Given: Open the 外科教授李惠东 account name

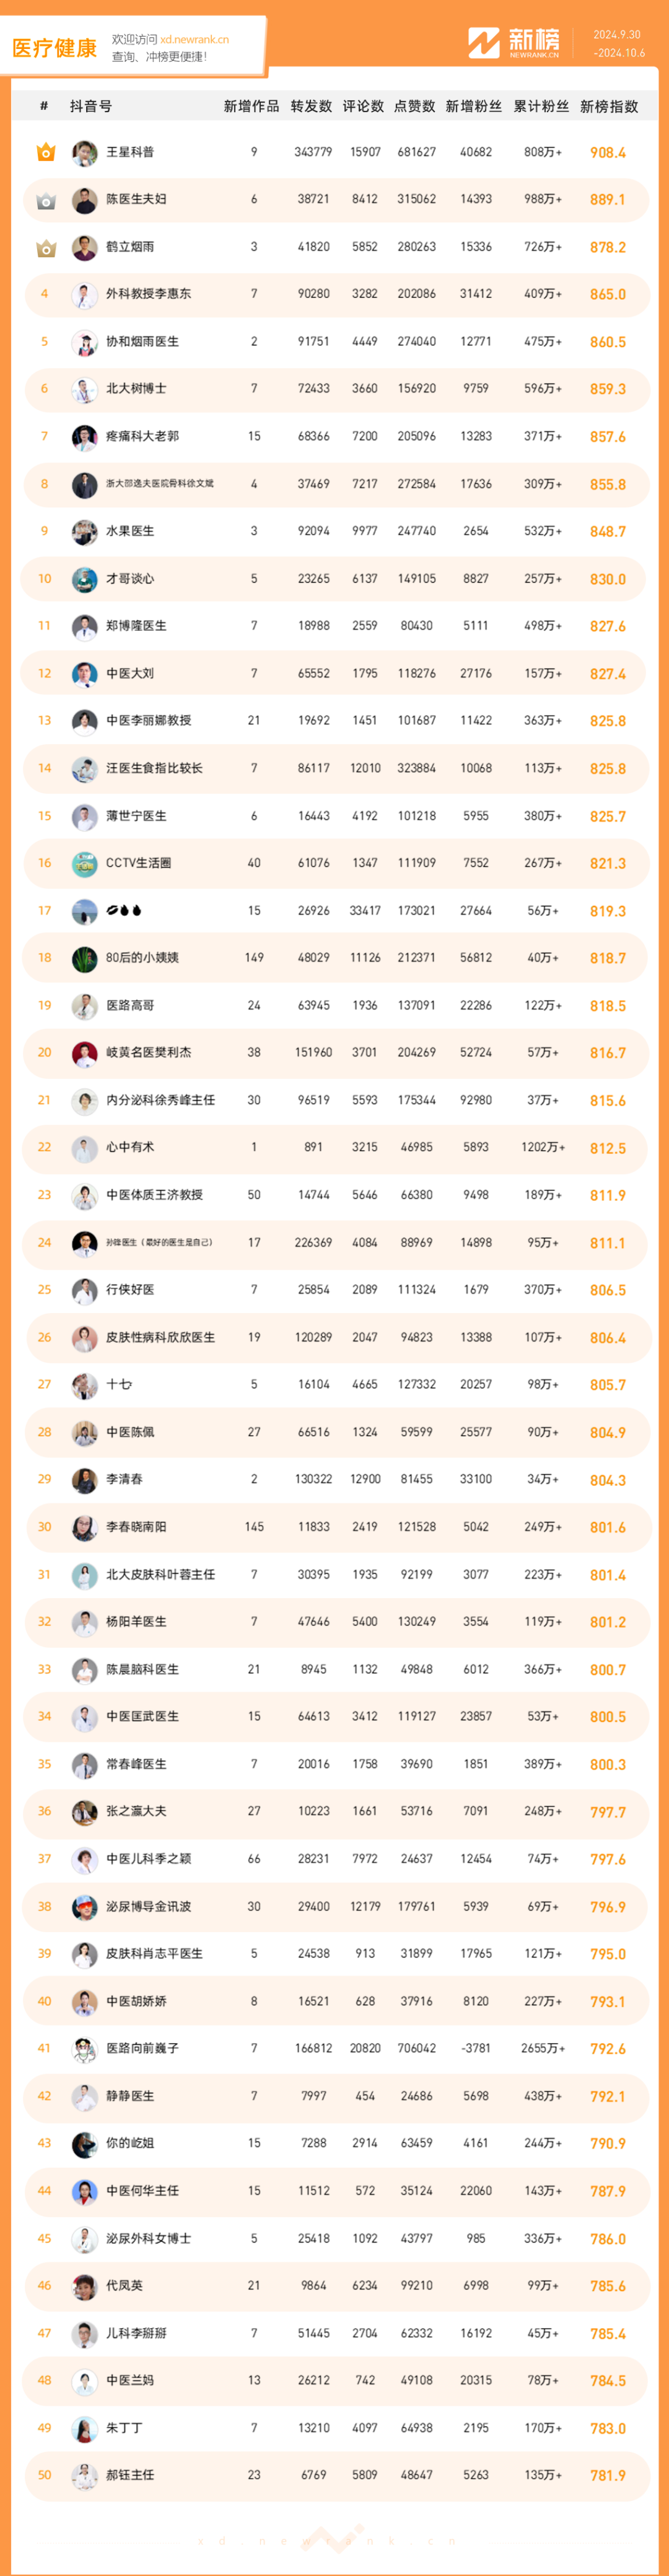Looking at the screenshot, I should [148, 294].
